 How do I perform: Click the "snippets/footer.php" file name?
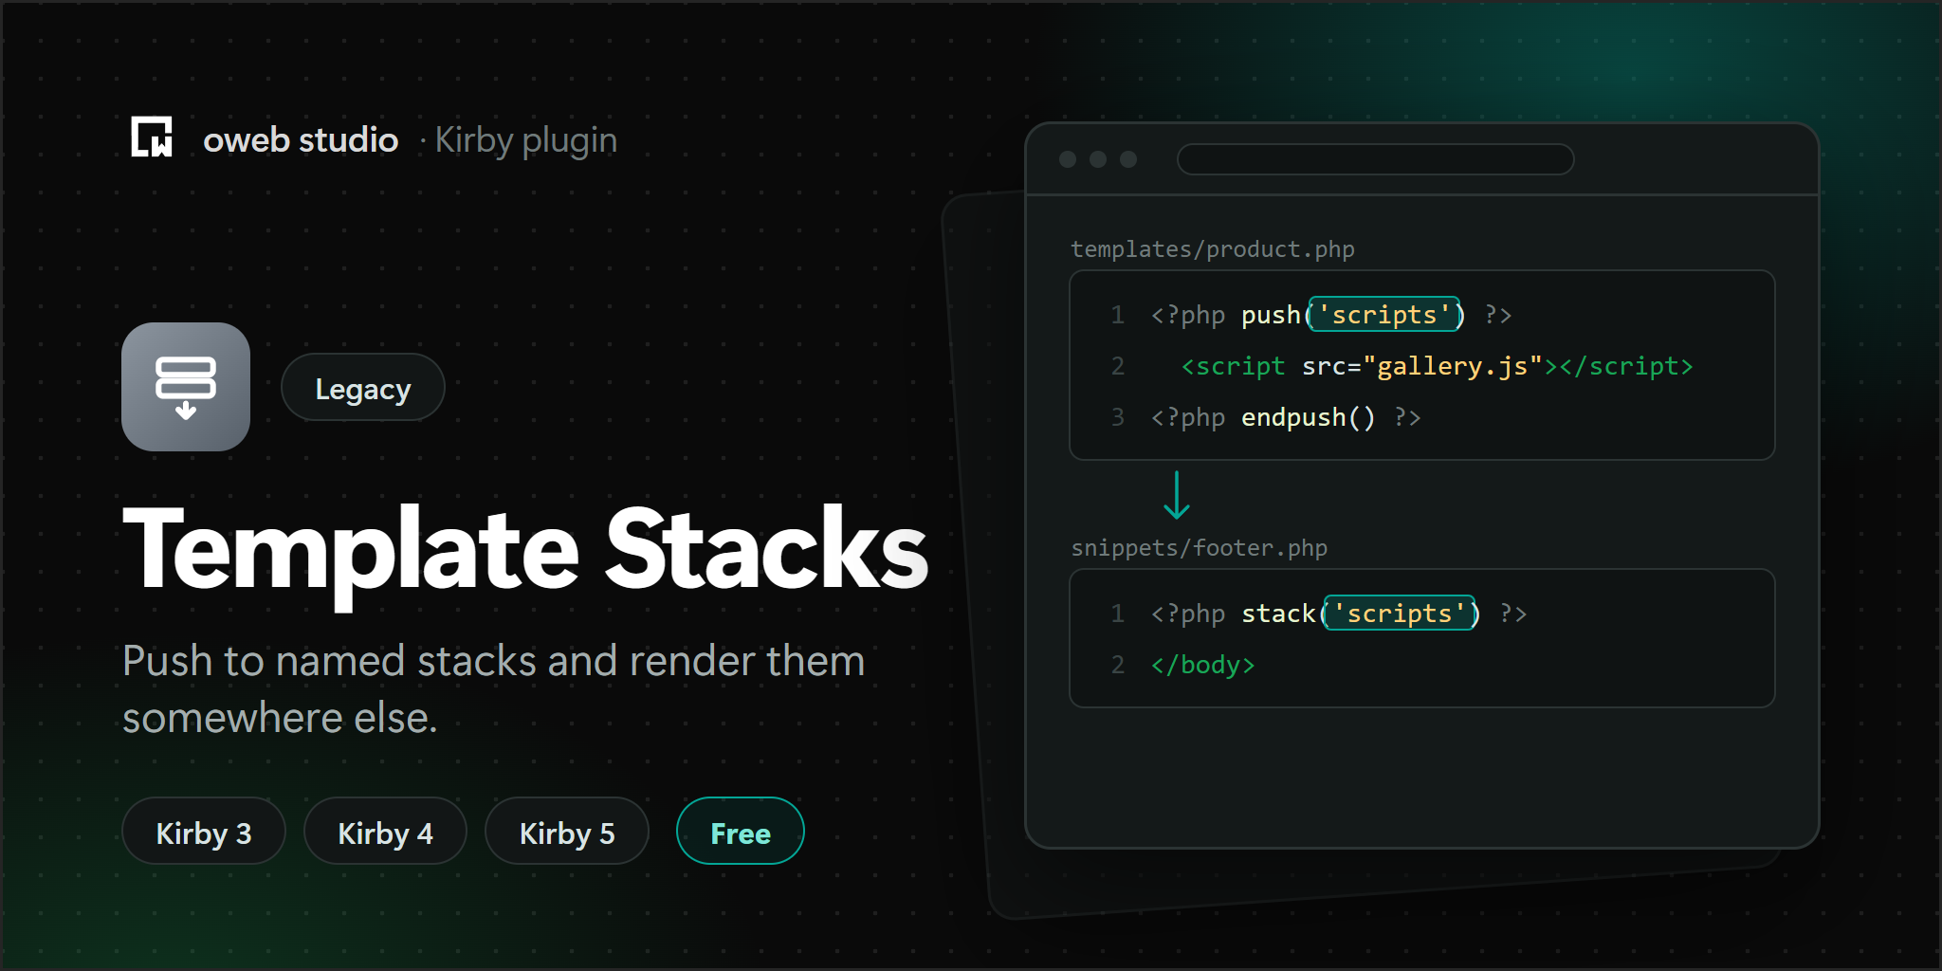pos(1200,548)
